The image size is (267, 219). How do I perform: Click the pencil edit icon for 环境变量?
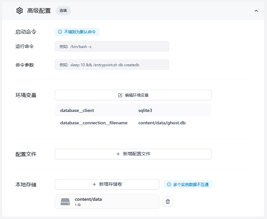(120, 95)
